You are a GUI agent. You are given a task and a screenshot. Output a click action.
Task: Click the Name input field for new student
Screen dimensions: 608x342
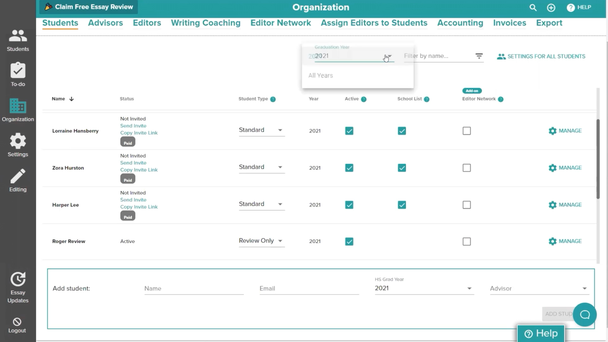coord(193,288)
